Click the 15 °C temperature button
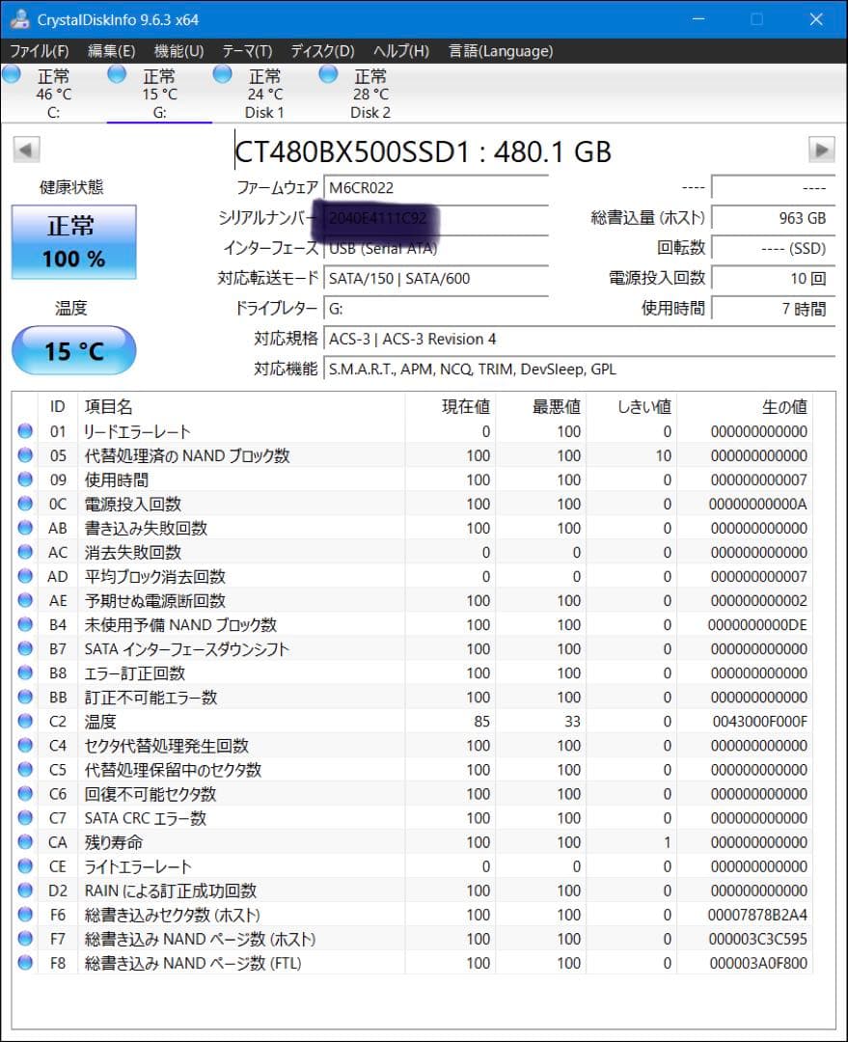 73,350
